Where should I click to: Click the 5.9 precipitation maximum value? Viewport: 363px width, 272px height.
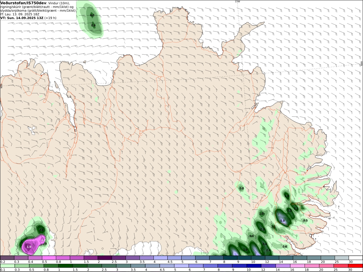pyautogui.click(x=282, y=221)
